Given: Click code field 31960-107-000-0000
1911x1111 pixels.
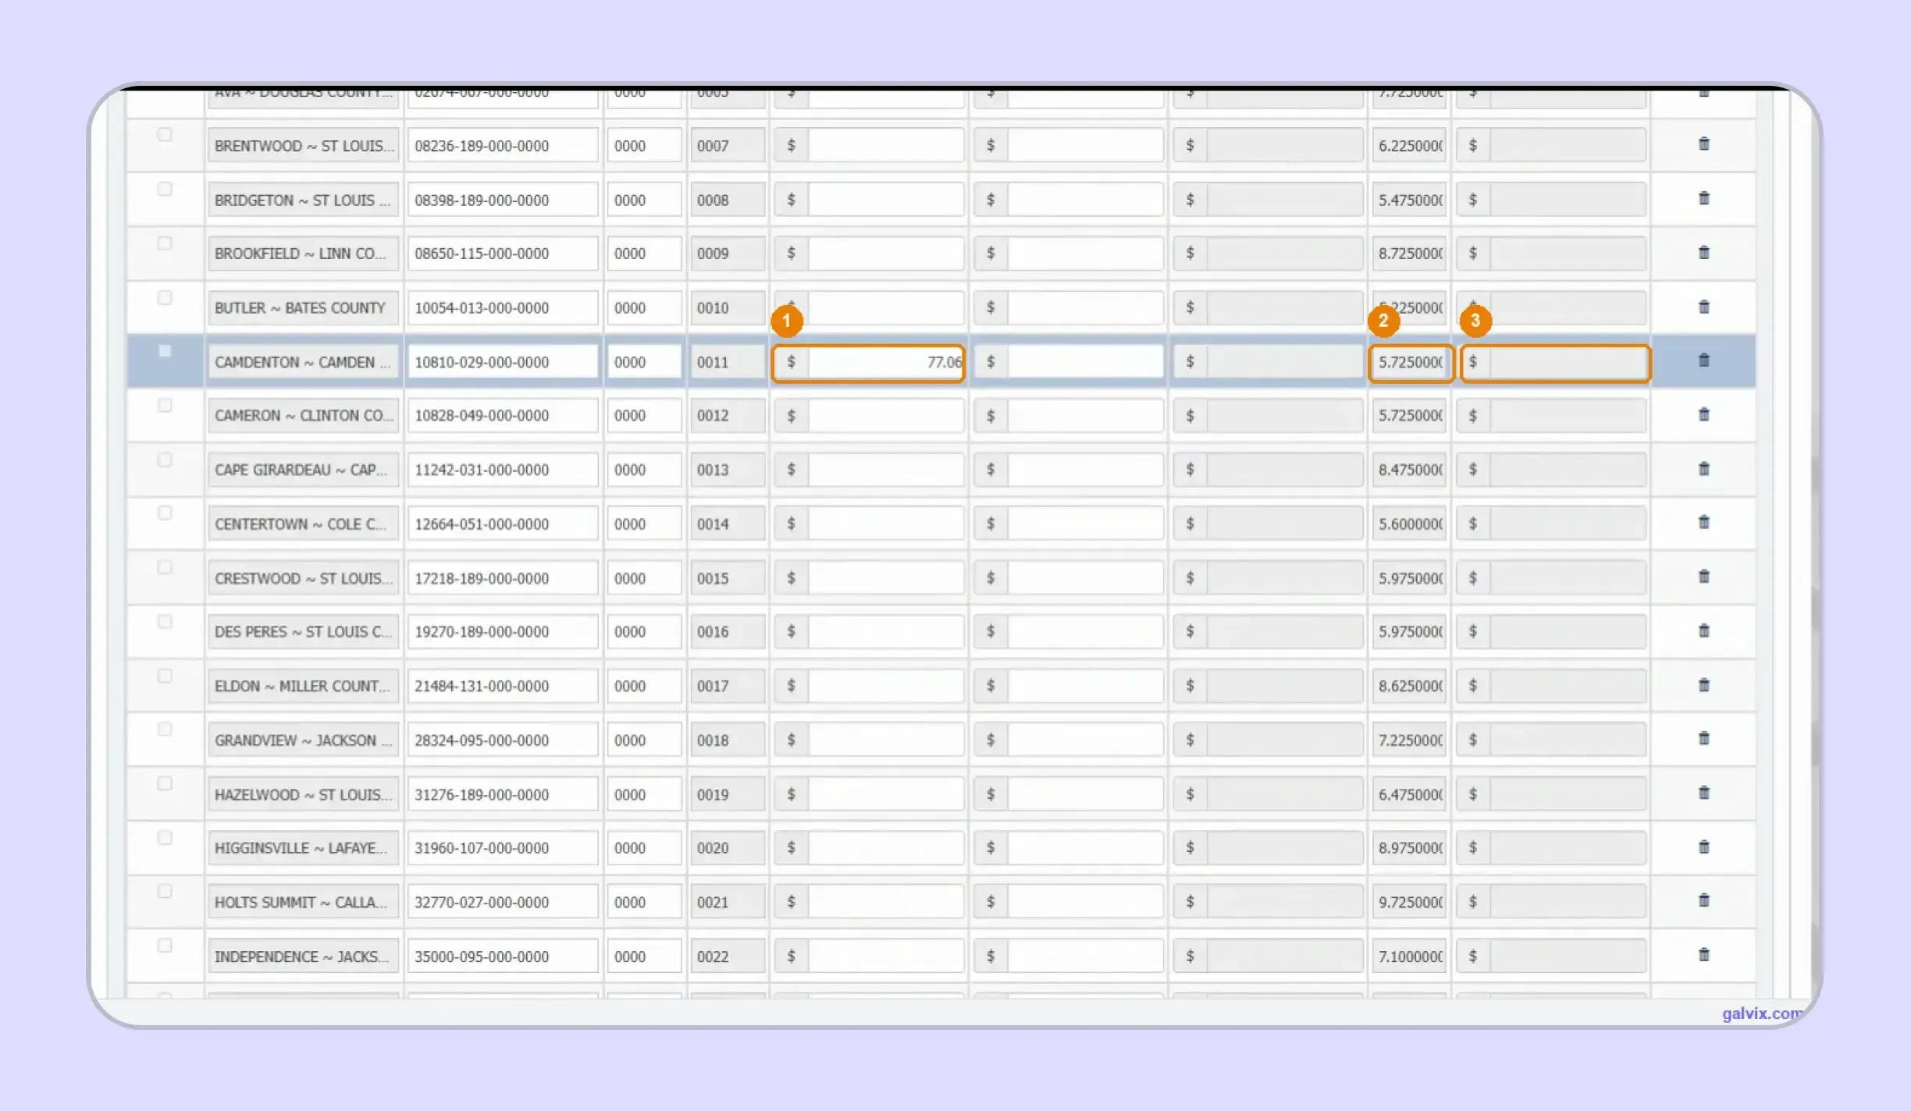Looking at the screenshot, I should click(x=503, y=848).
